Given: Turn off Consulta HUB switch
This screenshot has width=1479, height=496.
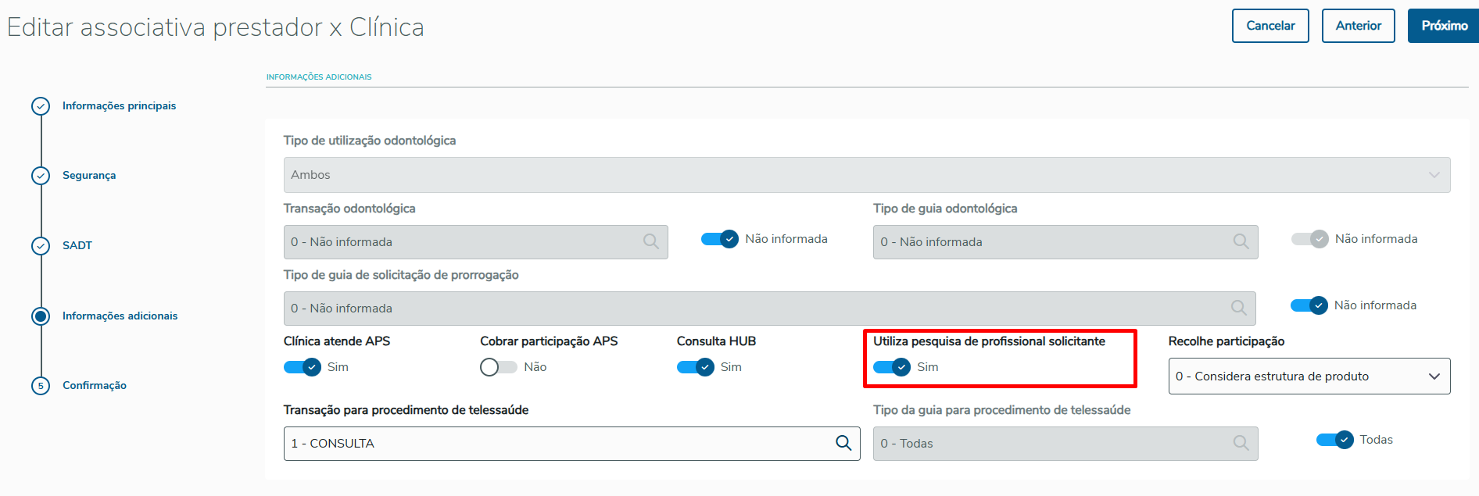Looking at the screenshot, I should (x=696, y=367).
